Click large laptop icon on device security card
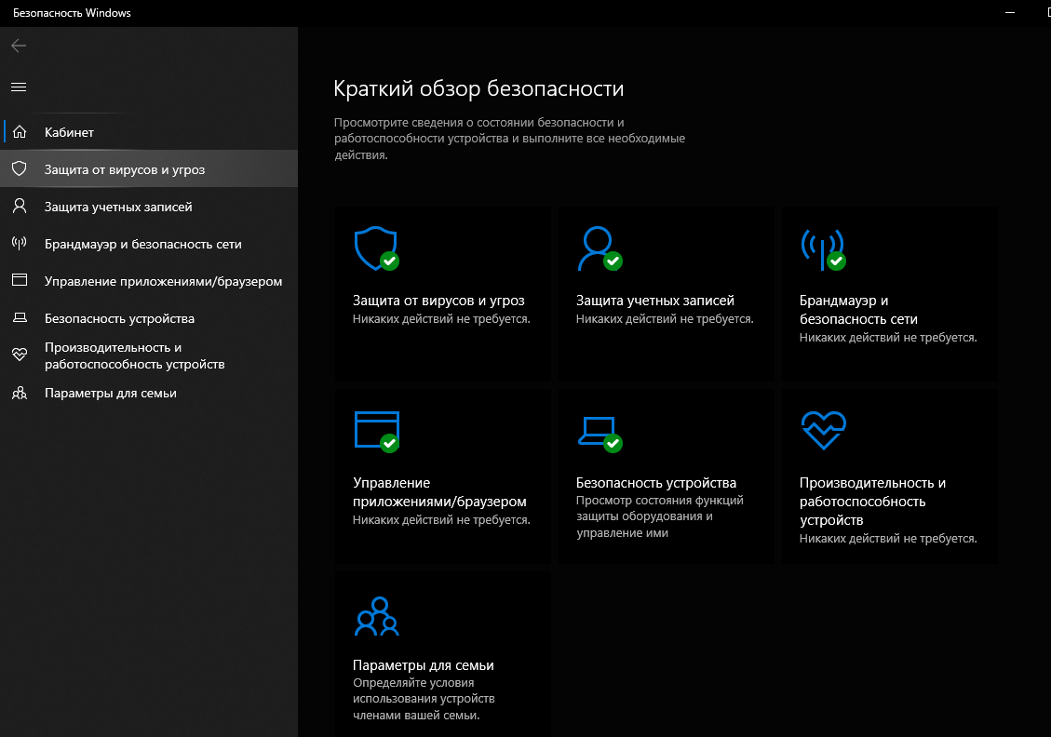Viewport: 1051px width, 737px height. click(x=600, y=434)
